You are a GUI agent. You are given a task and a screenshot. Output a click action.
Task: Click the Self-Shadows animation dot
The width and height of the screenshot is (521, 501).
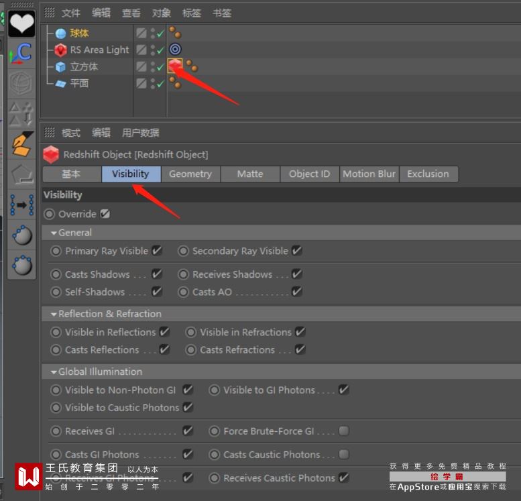(56, 292)
